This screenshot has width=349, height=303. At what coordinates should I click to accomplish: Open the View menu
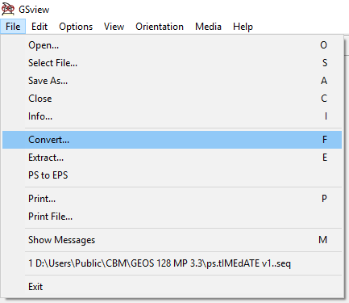pos(114,27)
